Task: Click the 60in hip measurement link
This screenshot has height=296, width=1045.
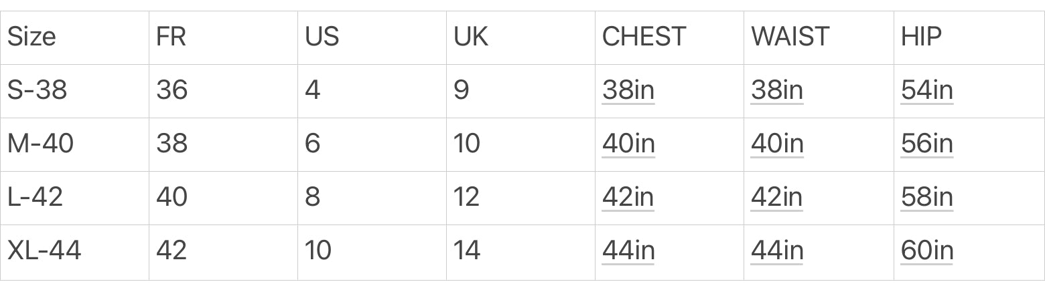Action: pyautogui.click(x=926, y=251)
